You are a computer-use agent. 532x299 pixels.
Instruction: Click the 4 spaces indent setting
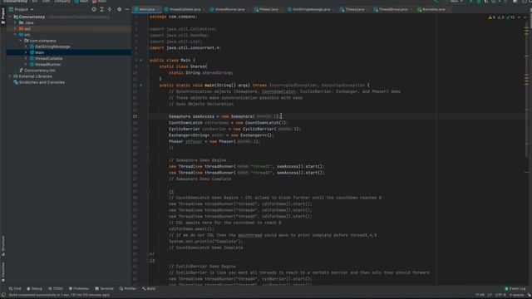[x=516, y=295]
